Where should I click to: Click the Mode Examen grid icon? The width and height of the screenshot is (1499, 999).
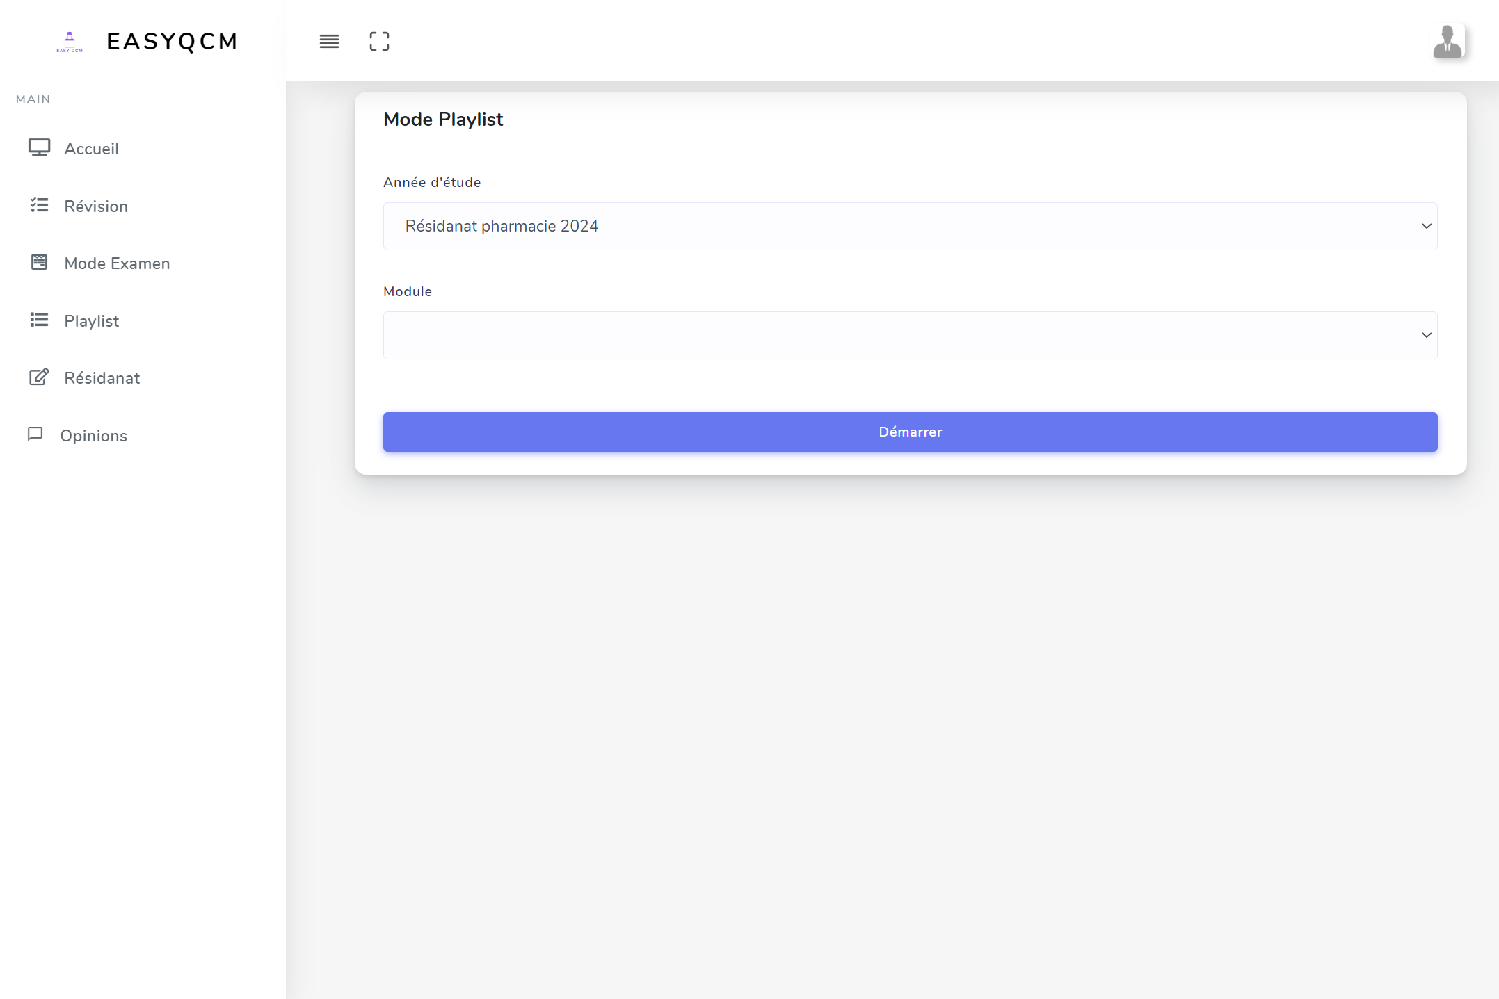tap(38, 263)
